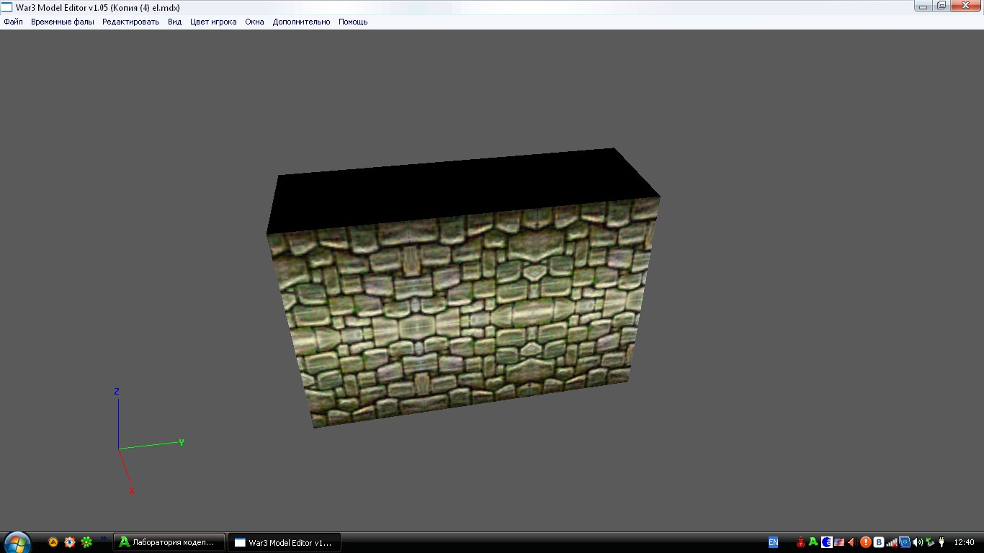984x553 pixels.
Task: Click the 12:40 system clock
Action: coord(964,542)
